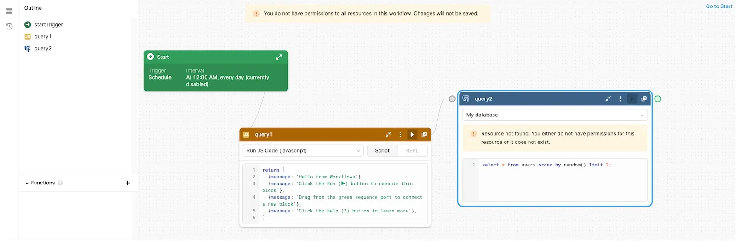Open the Run JS Code language dropdown

pos(303,151)
